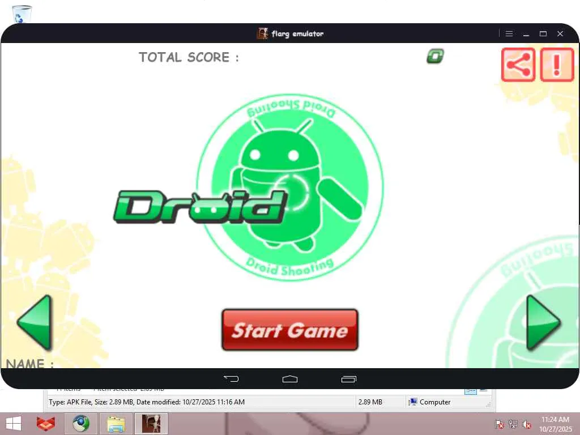The width and height of the screenshot is (580, 435).
Task: Open the taskbar clock showing 11:24 AM
Action: tap(555, 424)
